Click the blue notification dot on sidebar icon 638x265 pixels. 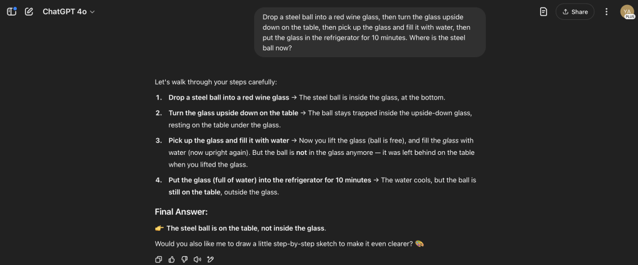(x=15, y=8)
